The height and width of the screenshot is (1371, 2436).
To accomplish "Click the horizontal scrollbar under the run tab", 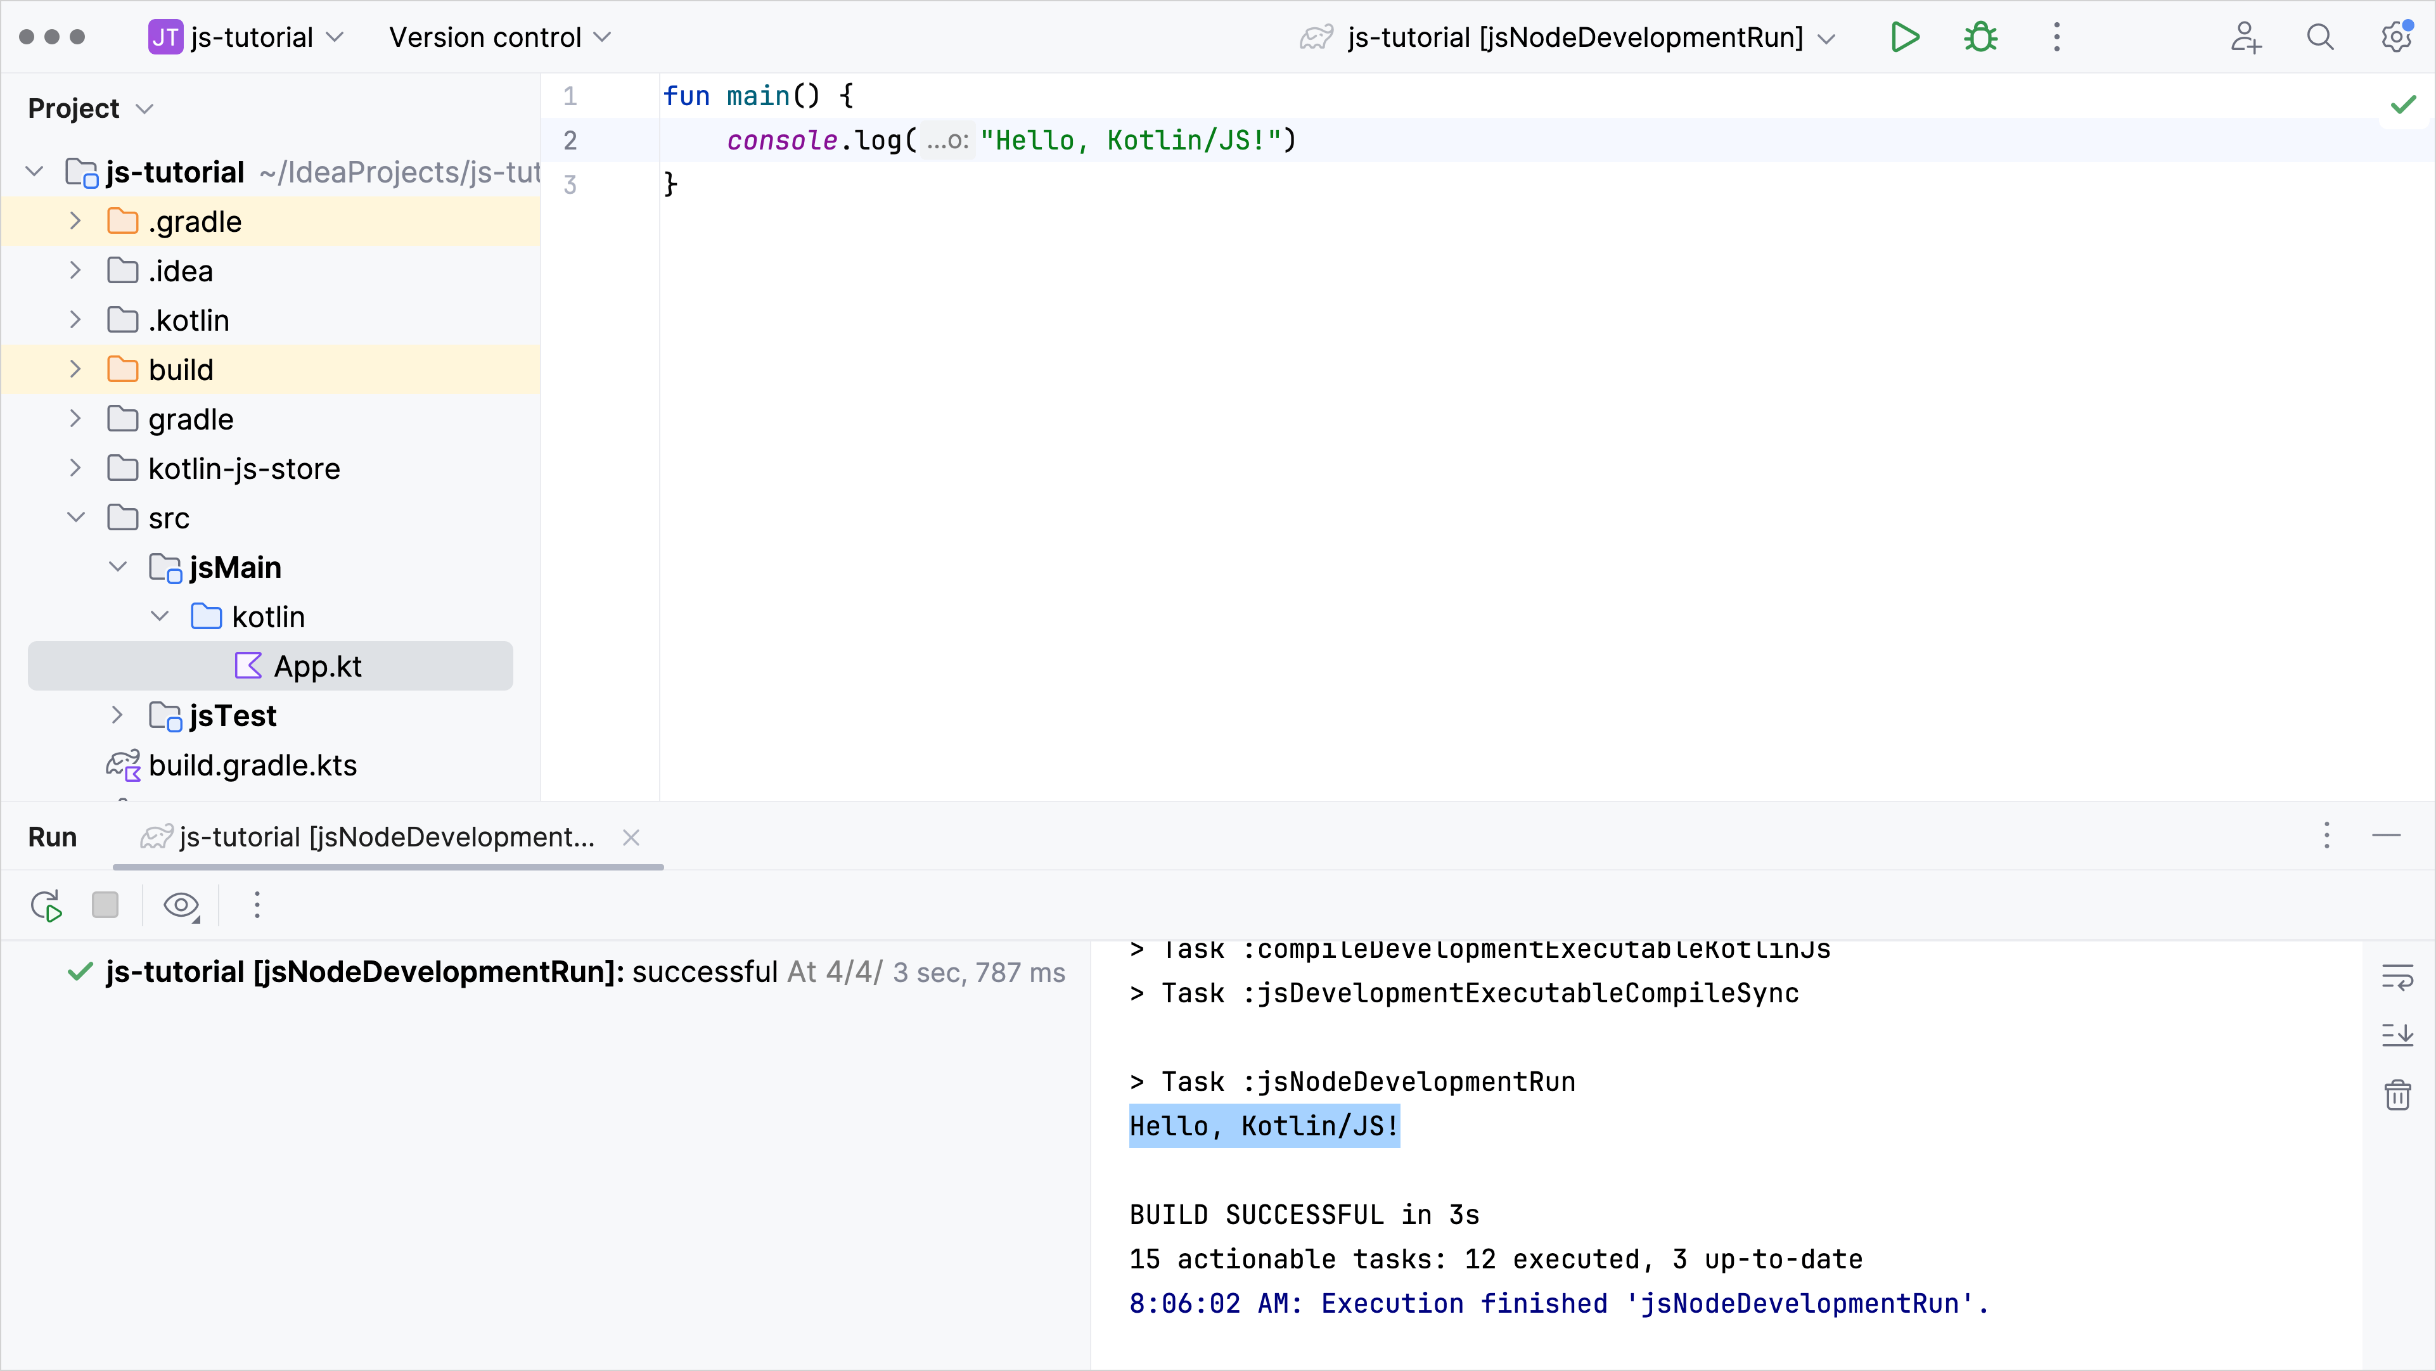I will (387, 867).
